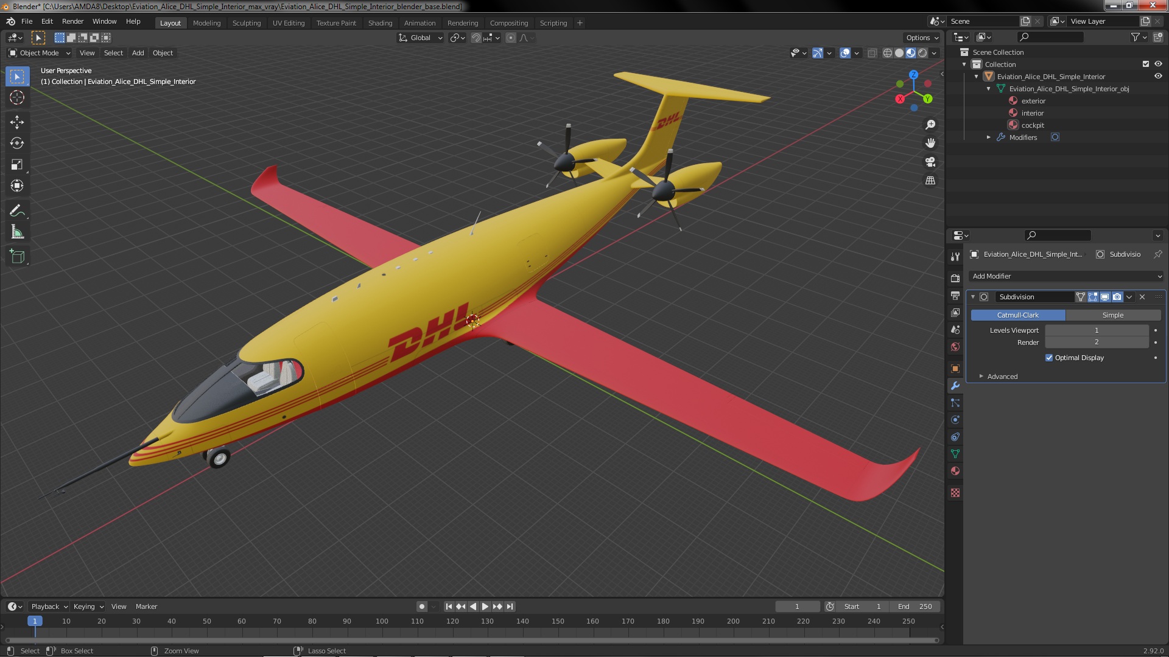
Task: Toggle camera view icon in viewport
Action: [x=930, y=162]
